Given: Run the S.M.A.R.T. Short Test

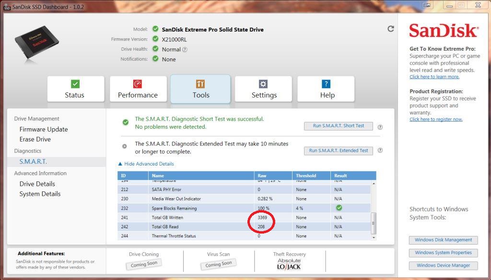Looking at the screenshot, I should coord(339,126).
